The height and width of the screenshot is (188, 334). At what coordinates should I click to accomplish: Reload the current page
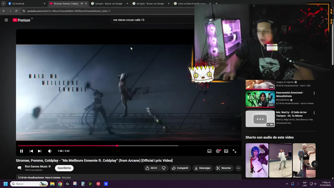(x=16, y=11)
